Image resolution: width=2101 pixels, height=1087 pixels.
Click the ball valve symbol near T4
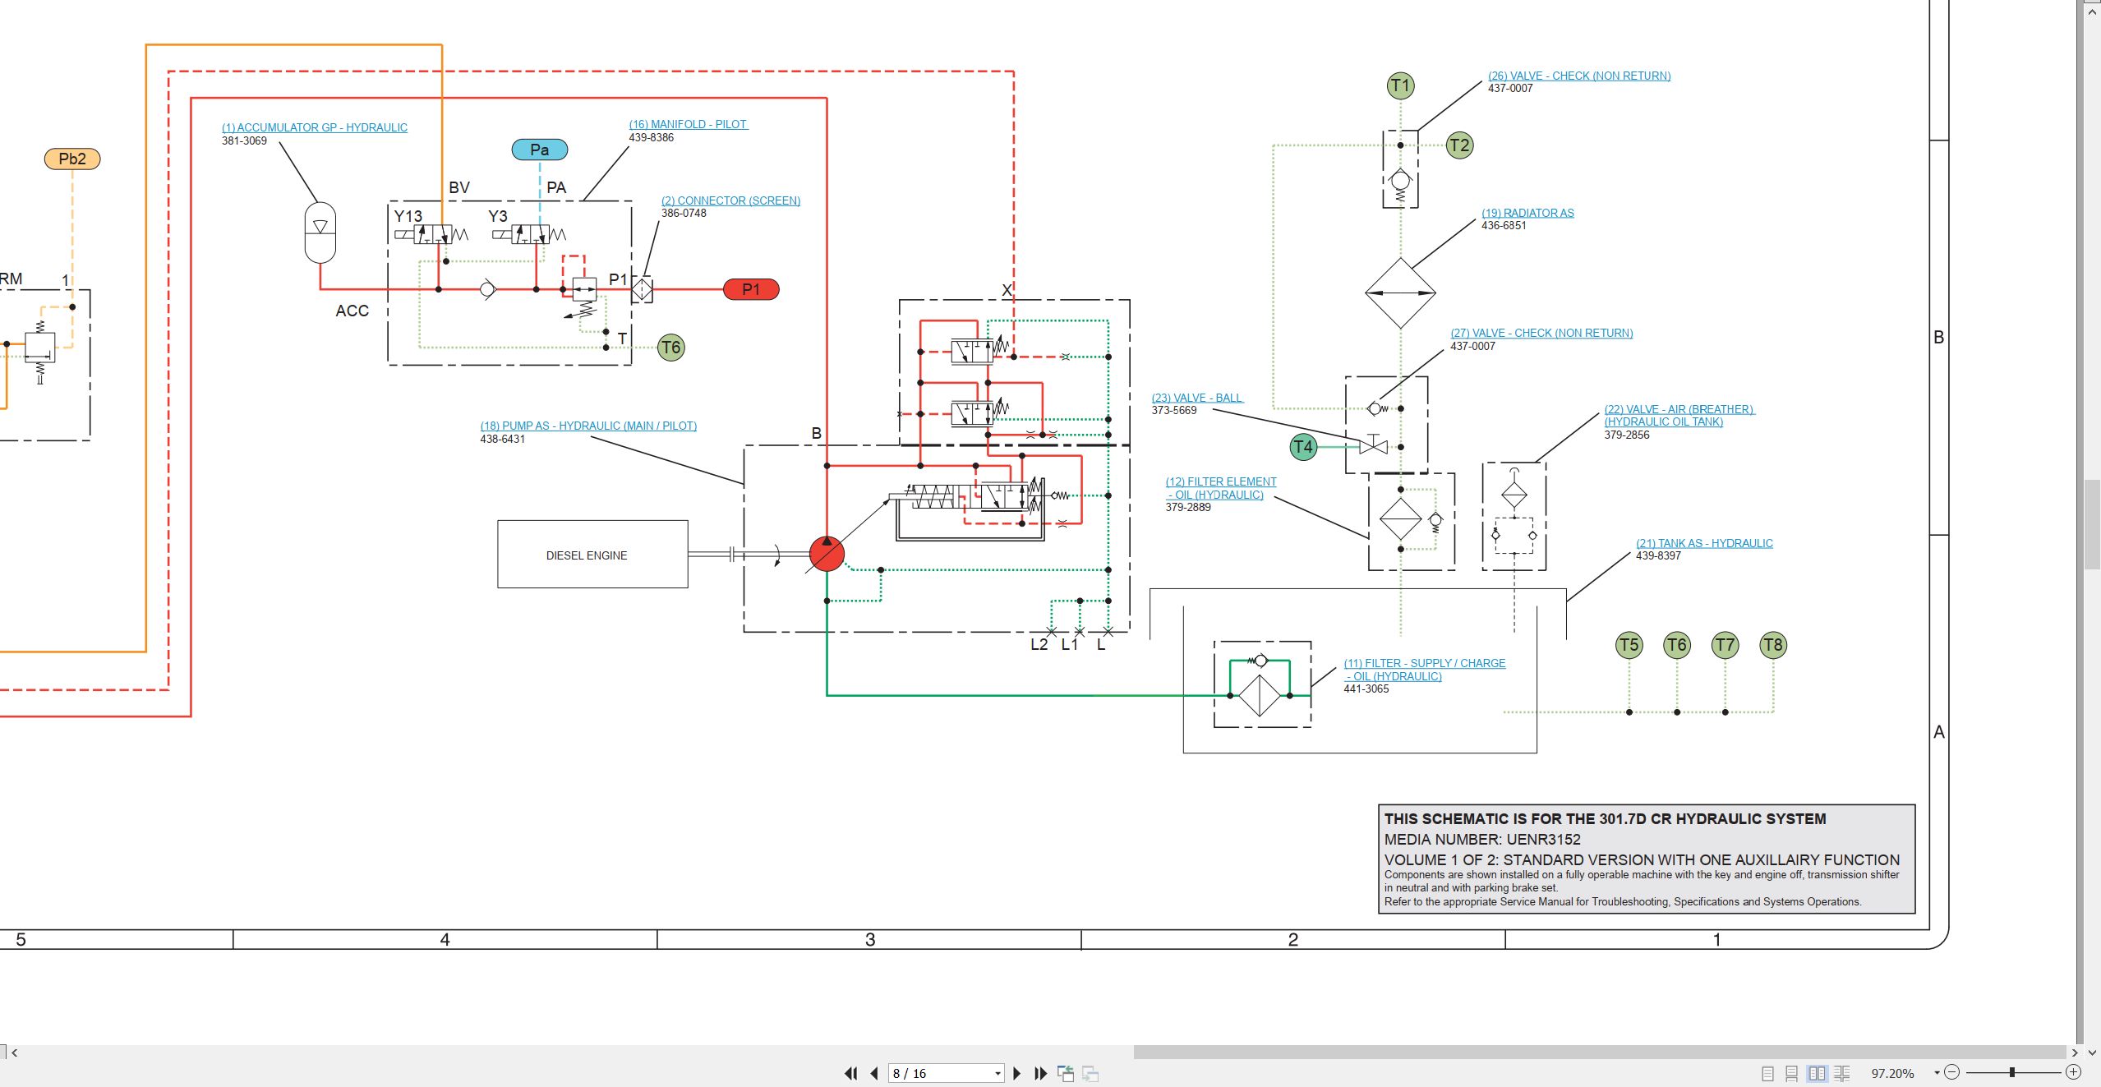(1374, 446)
